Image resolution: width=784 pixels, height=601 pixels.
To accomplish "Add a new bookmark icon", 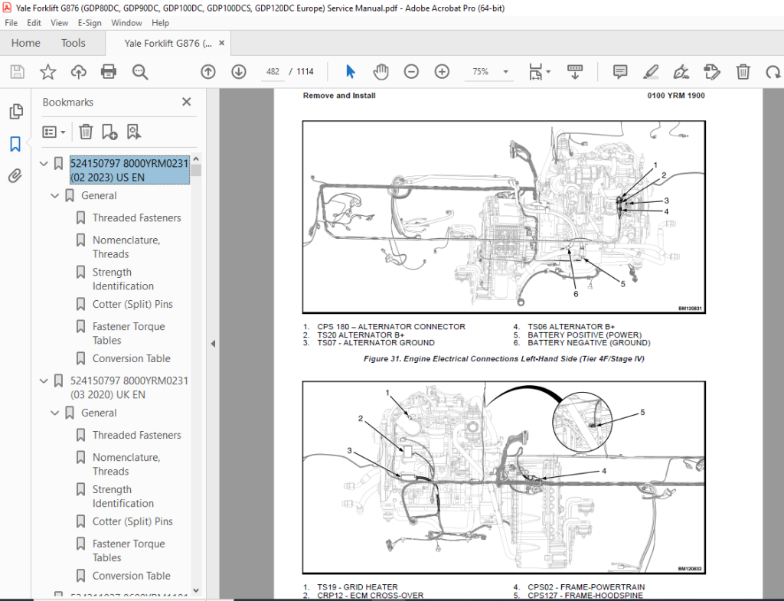I will (109, 132).
